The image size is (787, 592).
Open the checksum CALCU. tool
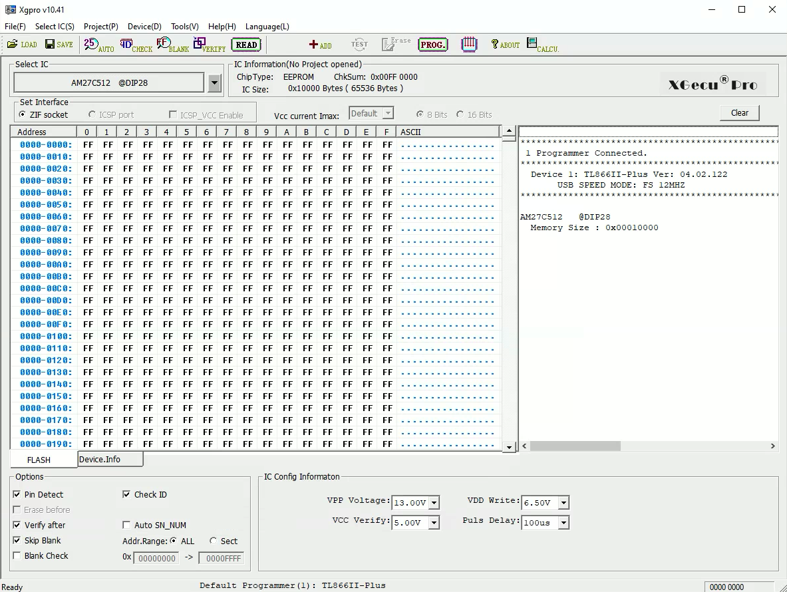pyautogui.click(x=539, y=44)
